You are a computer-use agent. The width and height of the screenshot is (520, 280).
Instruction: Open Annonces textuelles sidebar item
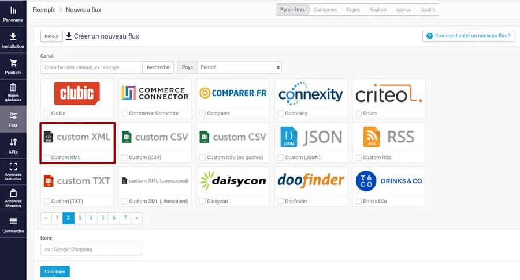click(13, 172)
